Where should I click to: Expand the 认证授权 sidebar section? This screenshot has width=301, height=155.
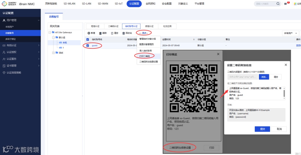point(38,52)
